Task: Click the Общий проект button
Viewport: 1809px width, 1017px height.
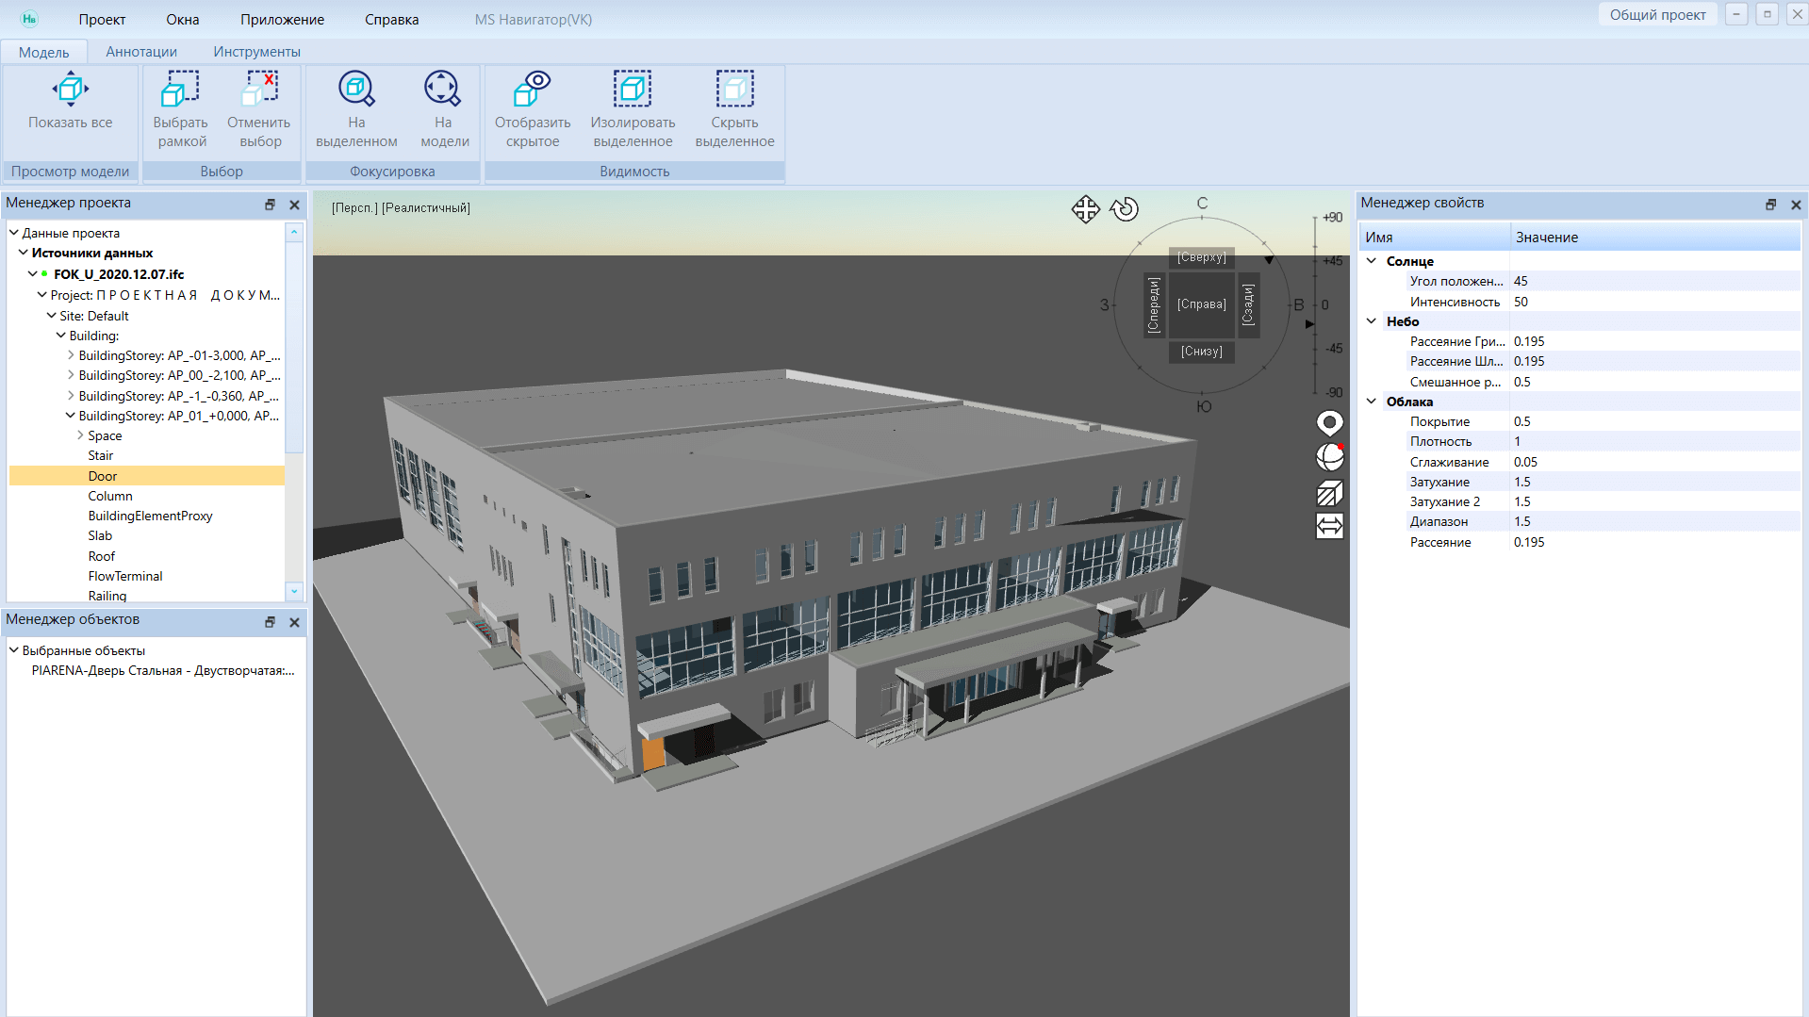Action: tap(1656, 15)
